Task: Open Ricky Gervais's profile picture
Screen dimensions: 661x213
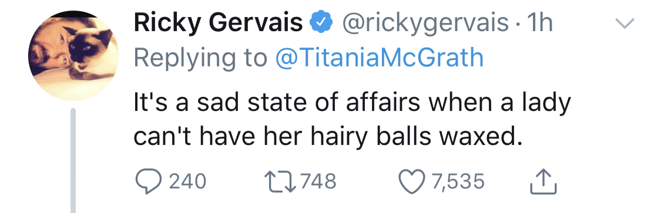Action: [73, 56]
